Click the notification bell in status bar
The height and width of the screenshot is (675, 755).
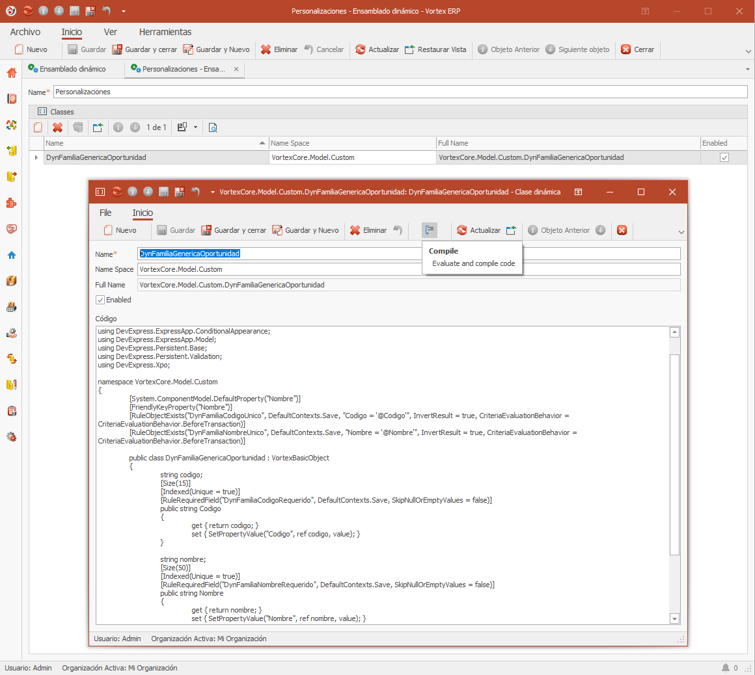point(725,668)
